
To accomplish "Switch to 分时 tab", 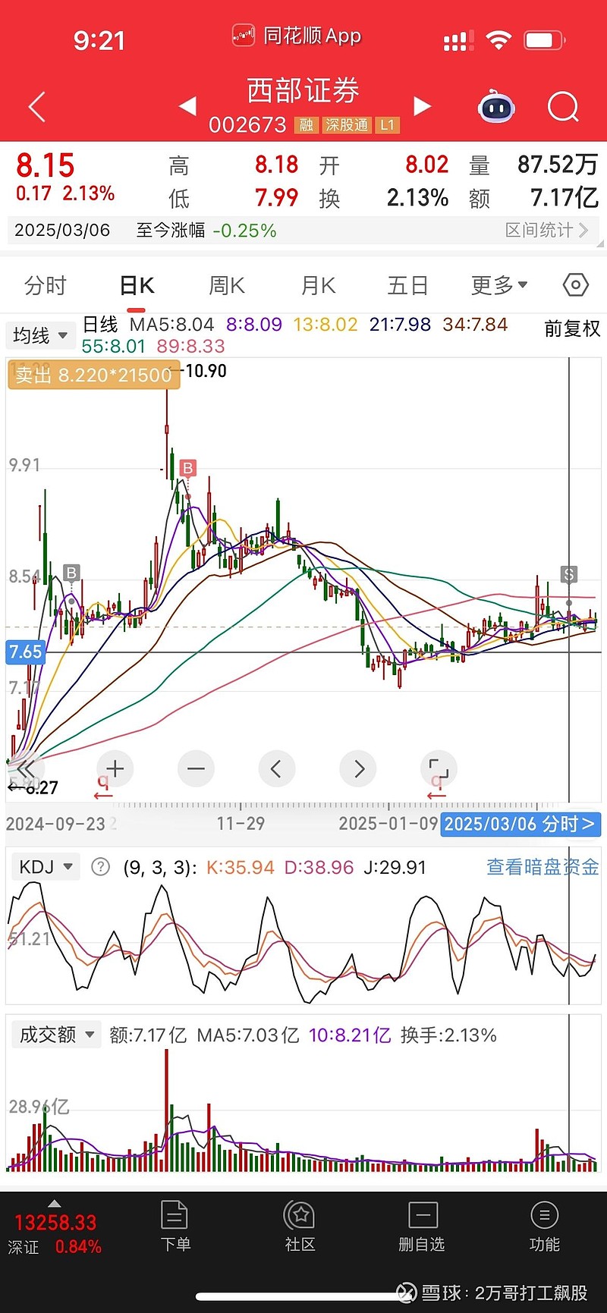I will click(46, 285).
